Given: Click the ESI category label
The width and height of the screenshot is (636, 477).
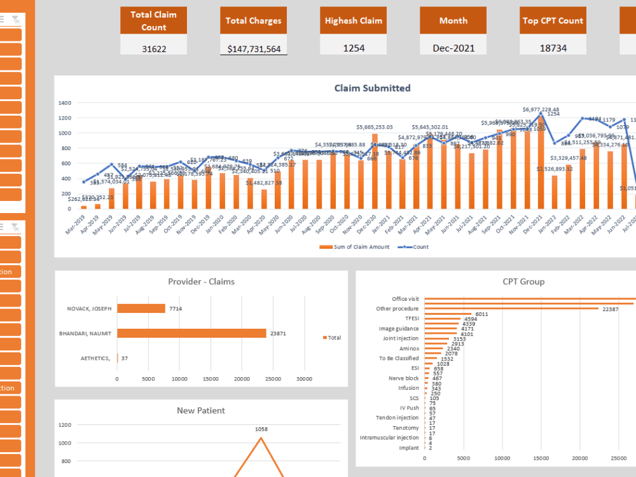Looking at the screenshot, I should coord(415,368).
